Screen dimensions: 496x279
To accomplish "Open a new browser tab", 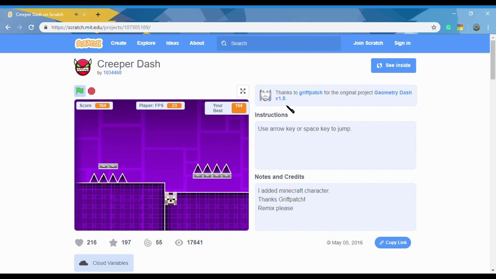I will click(x=98, y=15).
